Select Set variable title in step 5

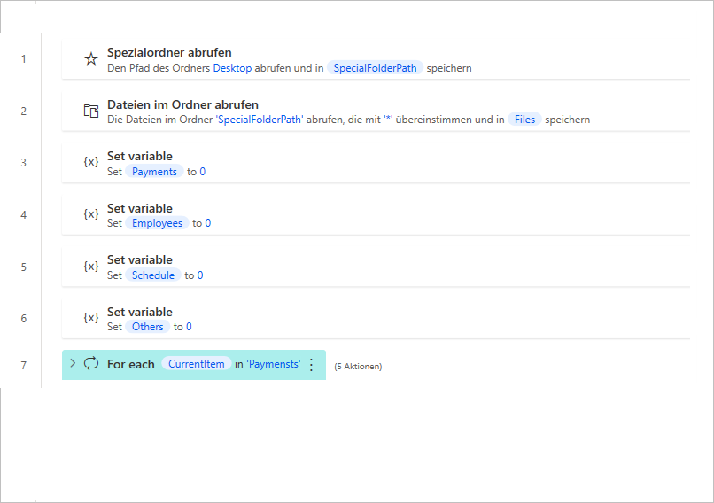[x=140, y=259]
